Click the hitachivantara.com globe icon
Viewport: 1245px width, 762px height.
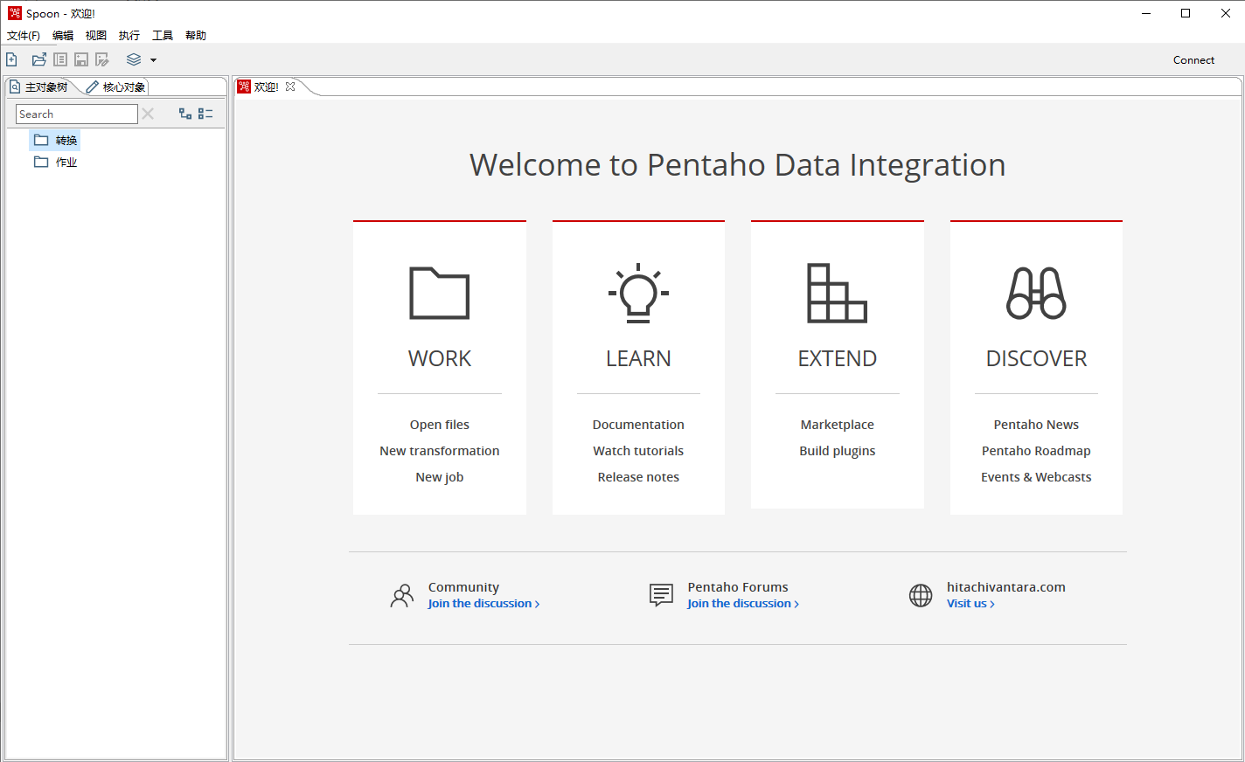tap(921, 595)
